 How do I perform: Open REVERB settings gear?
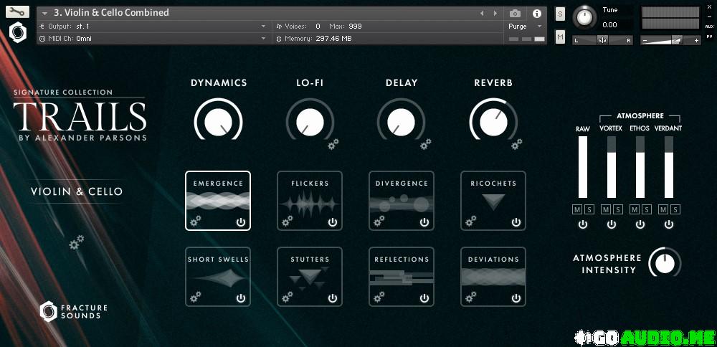point(517,145)
